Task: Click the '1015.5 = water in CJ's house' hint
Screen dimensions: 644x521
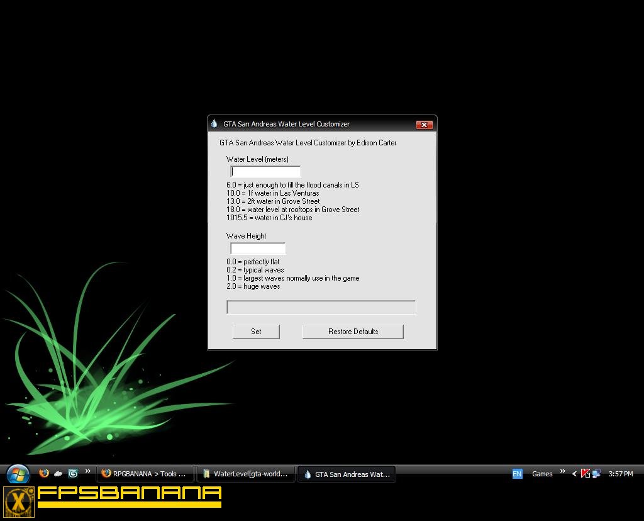Action: pyautogui.click(x=269, y=218)
